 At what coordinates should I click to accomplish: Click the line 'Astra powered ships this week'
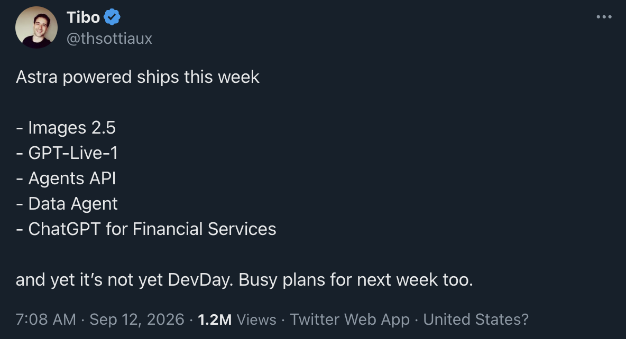coord(138,77)
